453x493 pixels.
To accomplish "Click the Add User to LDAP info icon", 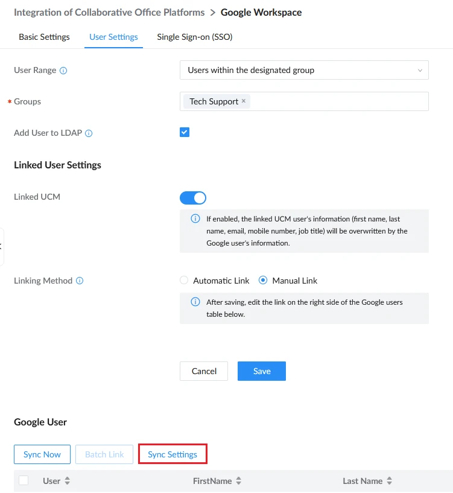I will point(89,133).
